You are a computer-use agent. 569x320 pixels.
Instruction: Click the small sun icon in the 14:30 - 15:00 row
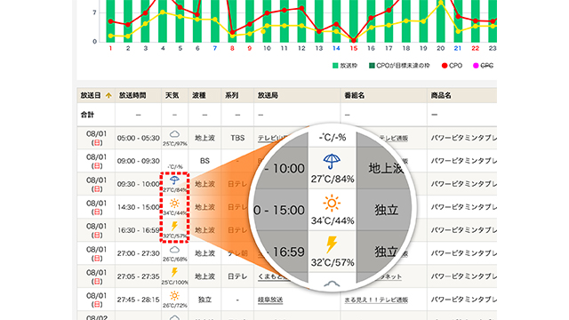click(x=174, y=204)
